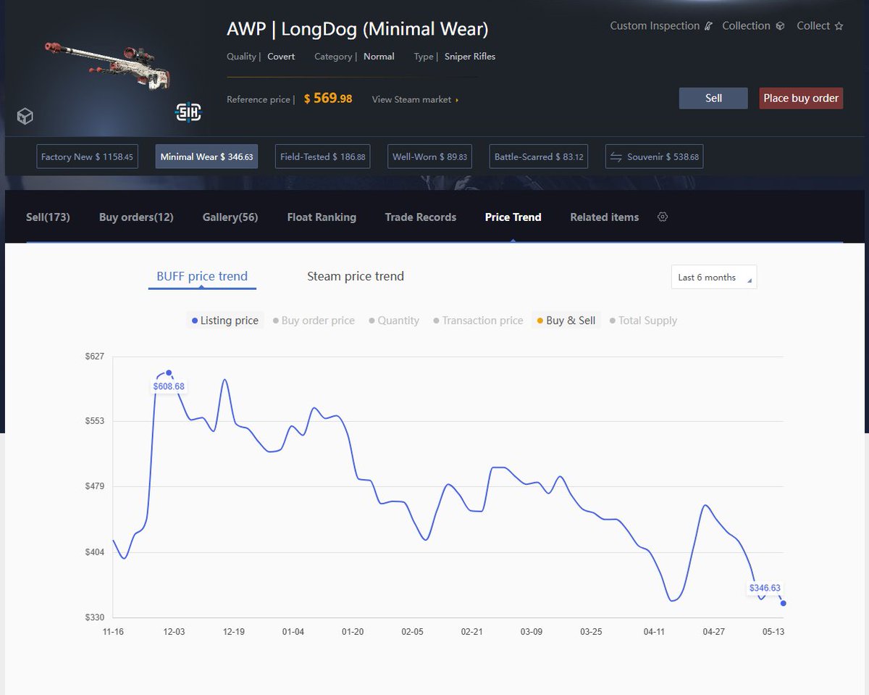Click the item title AWP | LongDog
This screenshot has width=869, height=695.
point(358,30)
